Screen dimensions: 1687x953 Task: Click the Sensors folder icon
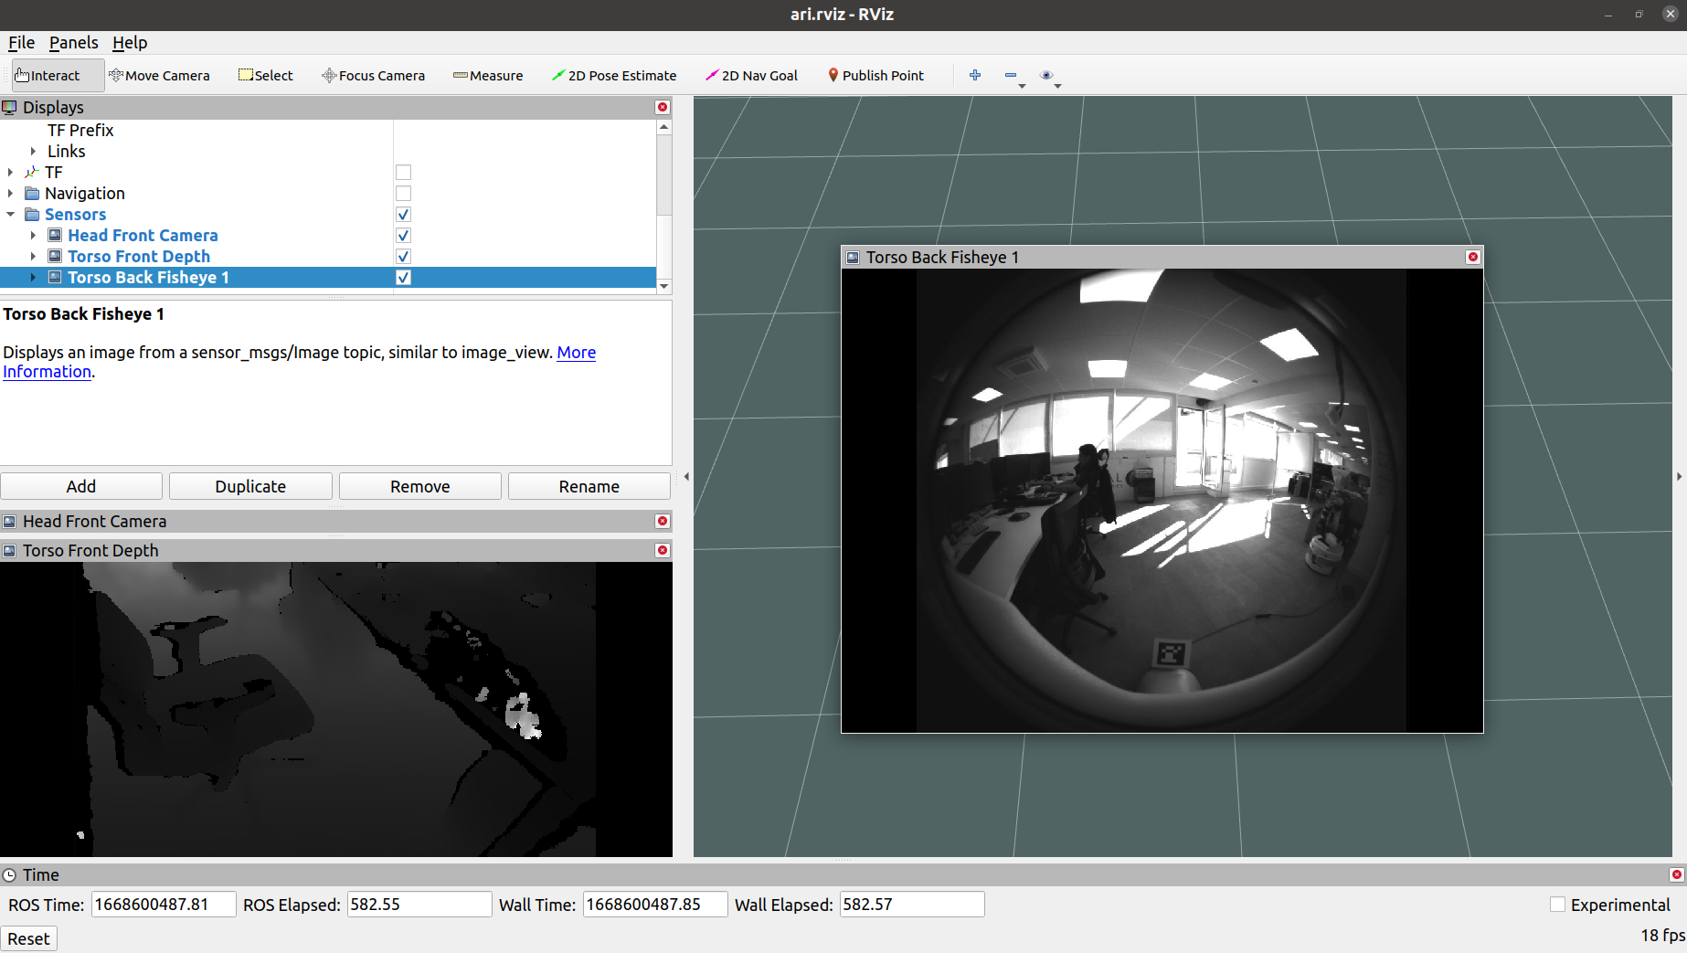[32, 214]
